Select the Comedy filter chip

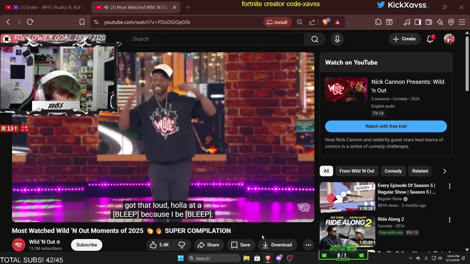(393, 171)
